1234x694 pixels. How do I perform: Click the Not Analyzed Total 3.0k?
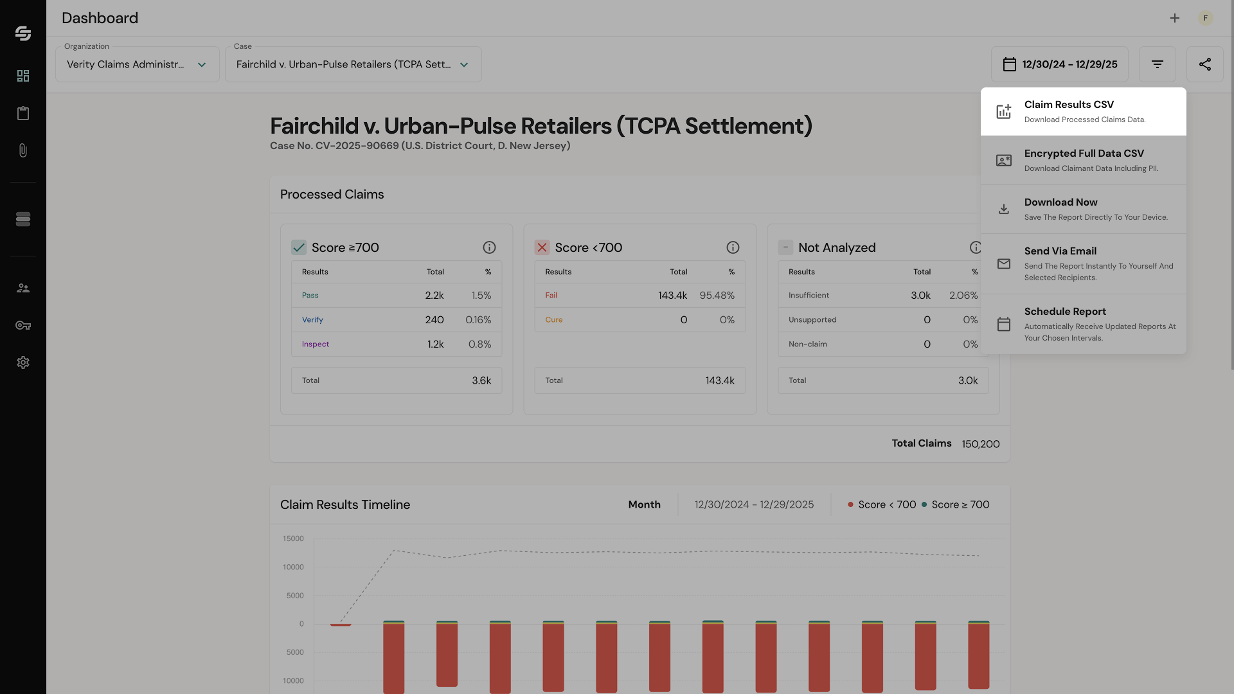[x=968, y=380]
